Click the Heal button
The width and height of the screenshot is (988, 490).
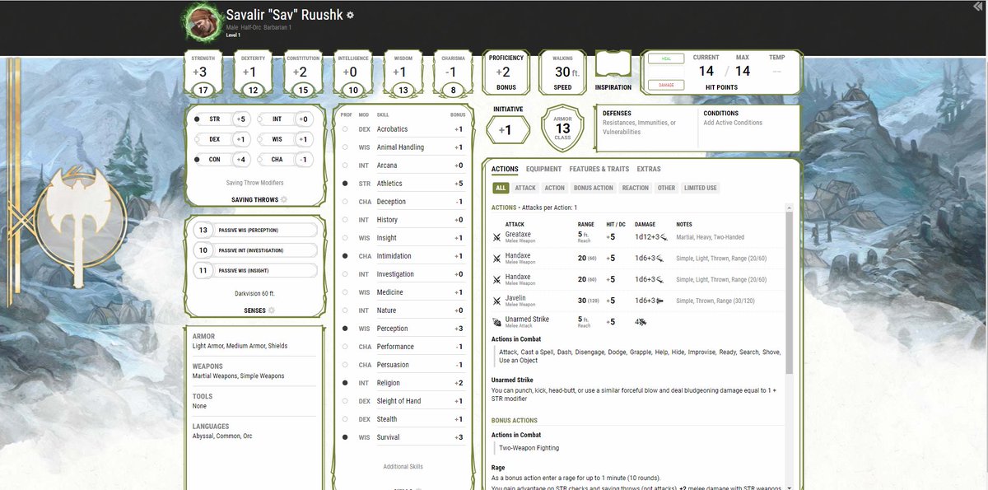[666, 58]
